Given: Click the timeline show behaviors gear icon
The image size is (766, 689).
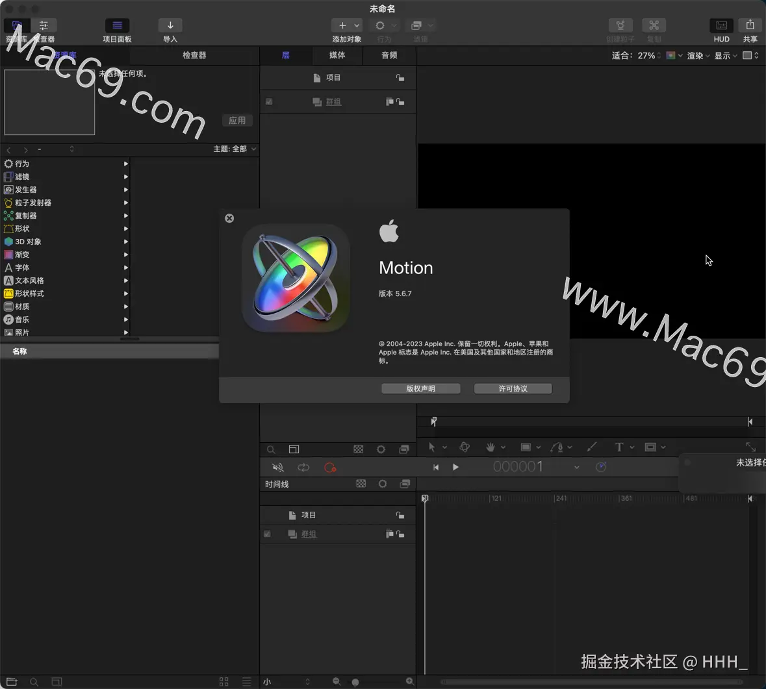Looking at the screenshot, I should click(383, 483).
